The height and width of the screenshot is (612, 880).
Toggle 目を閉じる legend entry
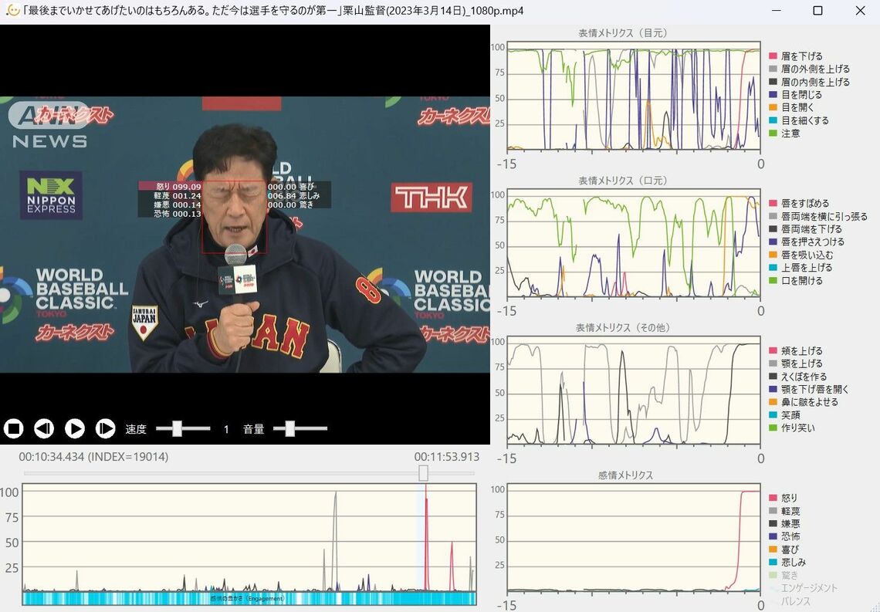click(796, 95)
